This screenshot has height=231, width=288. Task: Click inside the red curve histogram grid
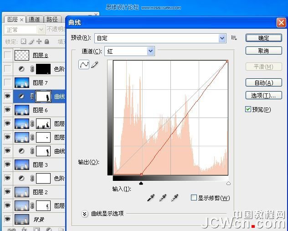(x=170, y=118)
